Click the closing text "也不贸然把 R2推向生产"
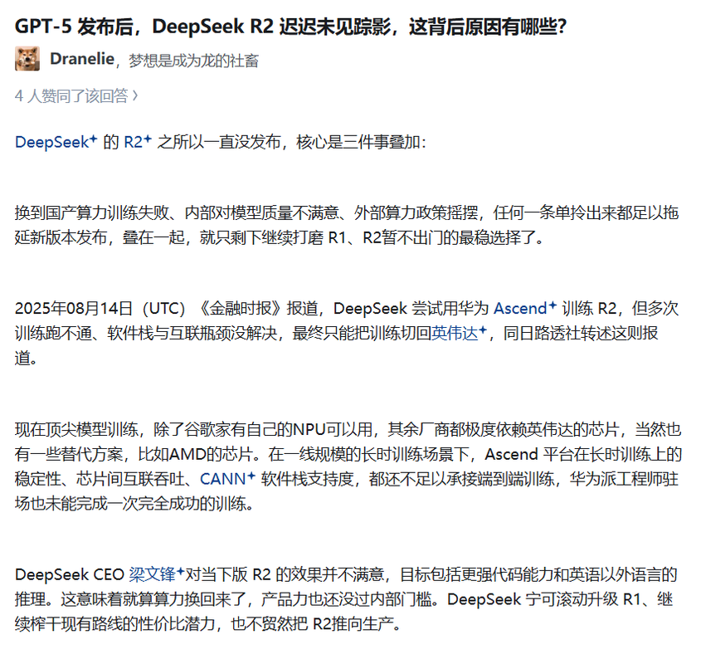 click(313, 623)
